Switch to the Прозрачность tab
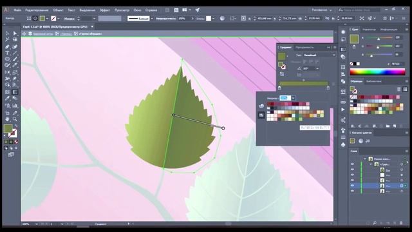Screen dimensions: 412x232 (x=304, y=47)
